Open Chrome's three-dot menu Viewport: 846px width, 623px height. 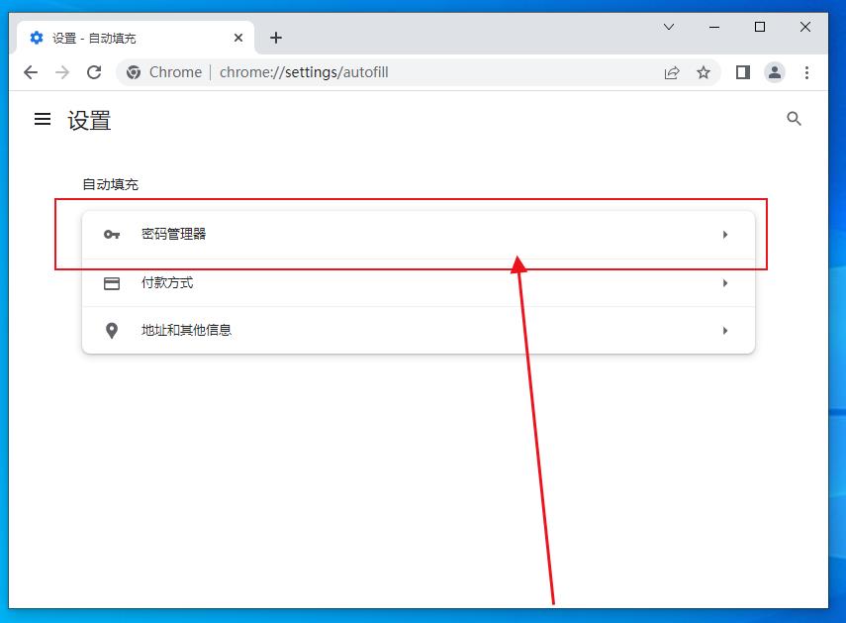[807, 72]
